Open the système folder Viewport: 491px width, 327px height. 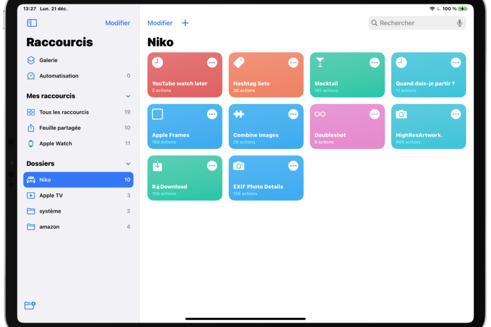(x=78, y=211)
